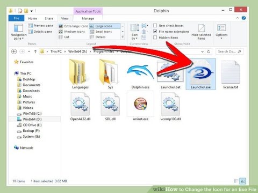The width and height of the screenshot is (258, 193).
Task: Switch to List layout
Action: [x=64, y=37]
